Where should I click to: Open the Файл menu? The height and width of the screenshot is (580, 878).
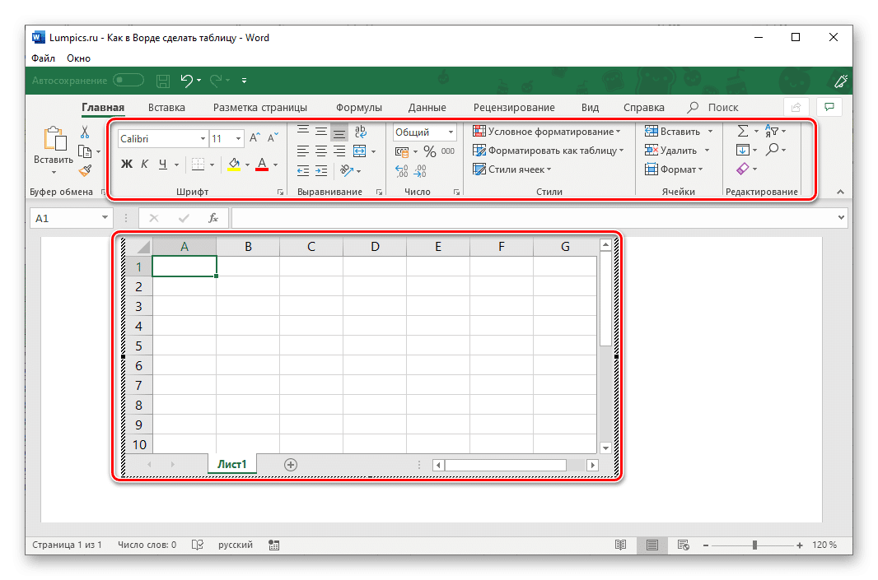click(43, 58)
